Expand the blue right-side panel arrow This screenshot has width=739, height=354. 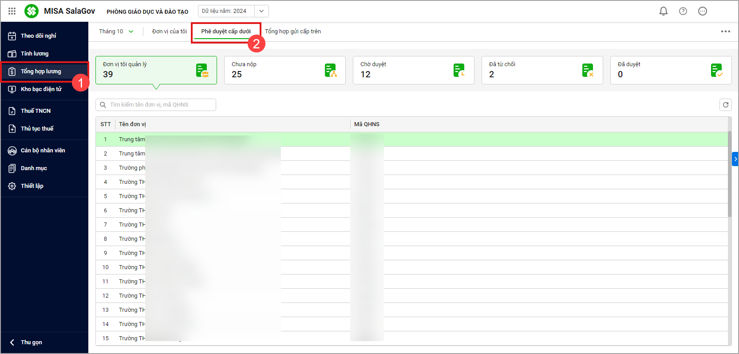(735, 159)
